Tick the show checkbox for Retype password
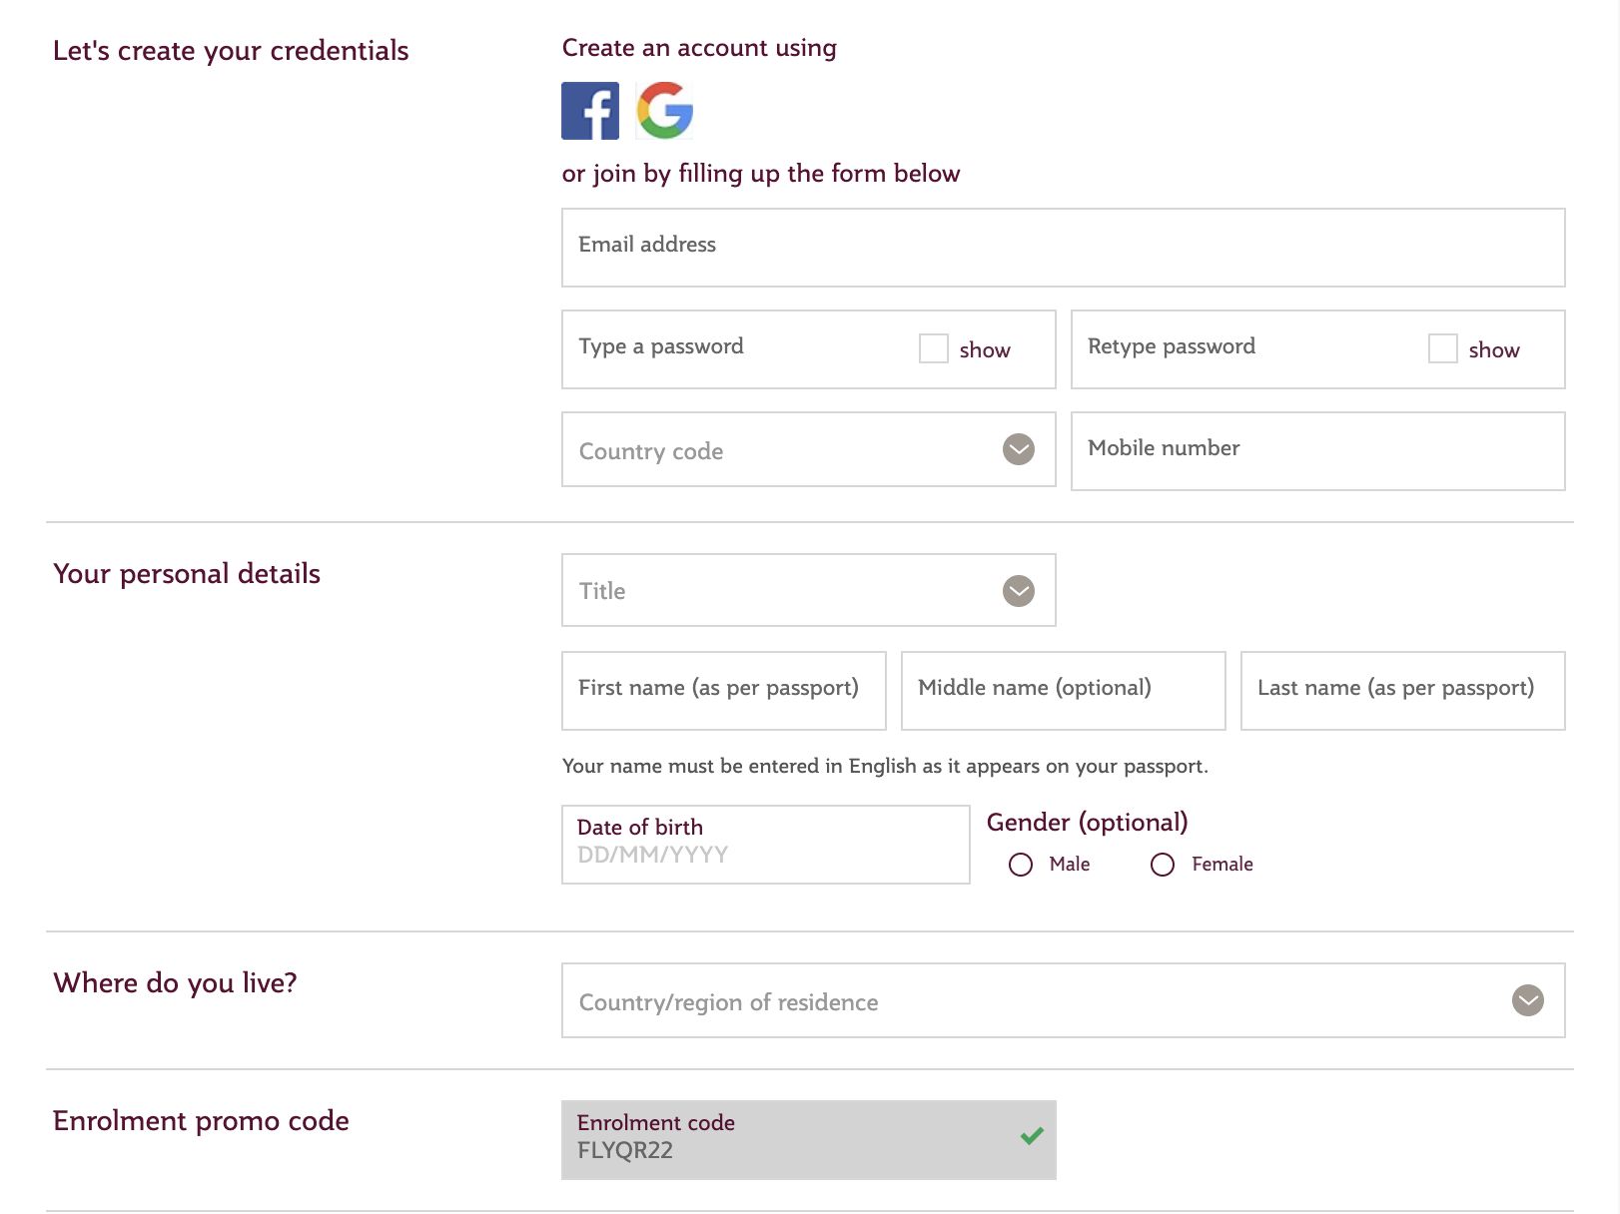Viewport: 1620px width, 1214px height. pyautogui.click(x=1443, y=348)
